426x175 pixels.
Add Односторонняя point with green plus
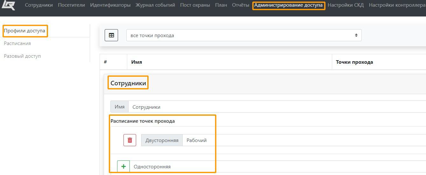click(123, 166)
